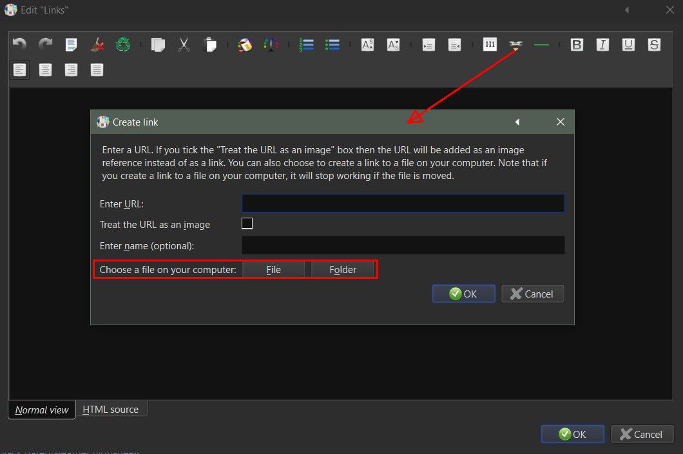683x454 pixels.
Task: Toggle Strikethrough formatting
Action: point(654,44)
